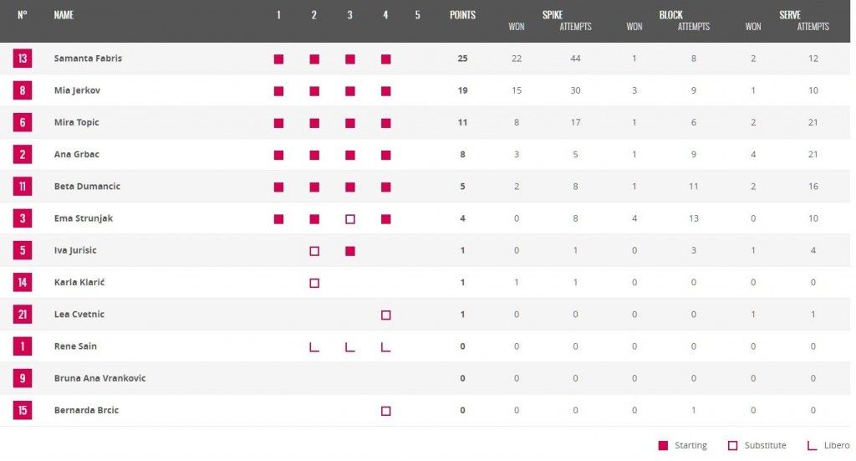Click Rene Sain libero icon in set 2
Screen dimensions: 856x461
(314, 346)
